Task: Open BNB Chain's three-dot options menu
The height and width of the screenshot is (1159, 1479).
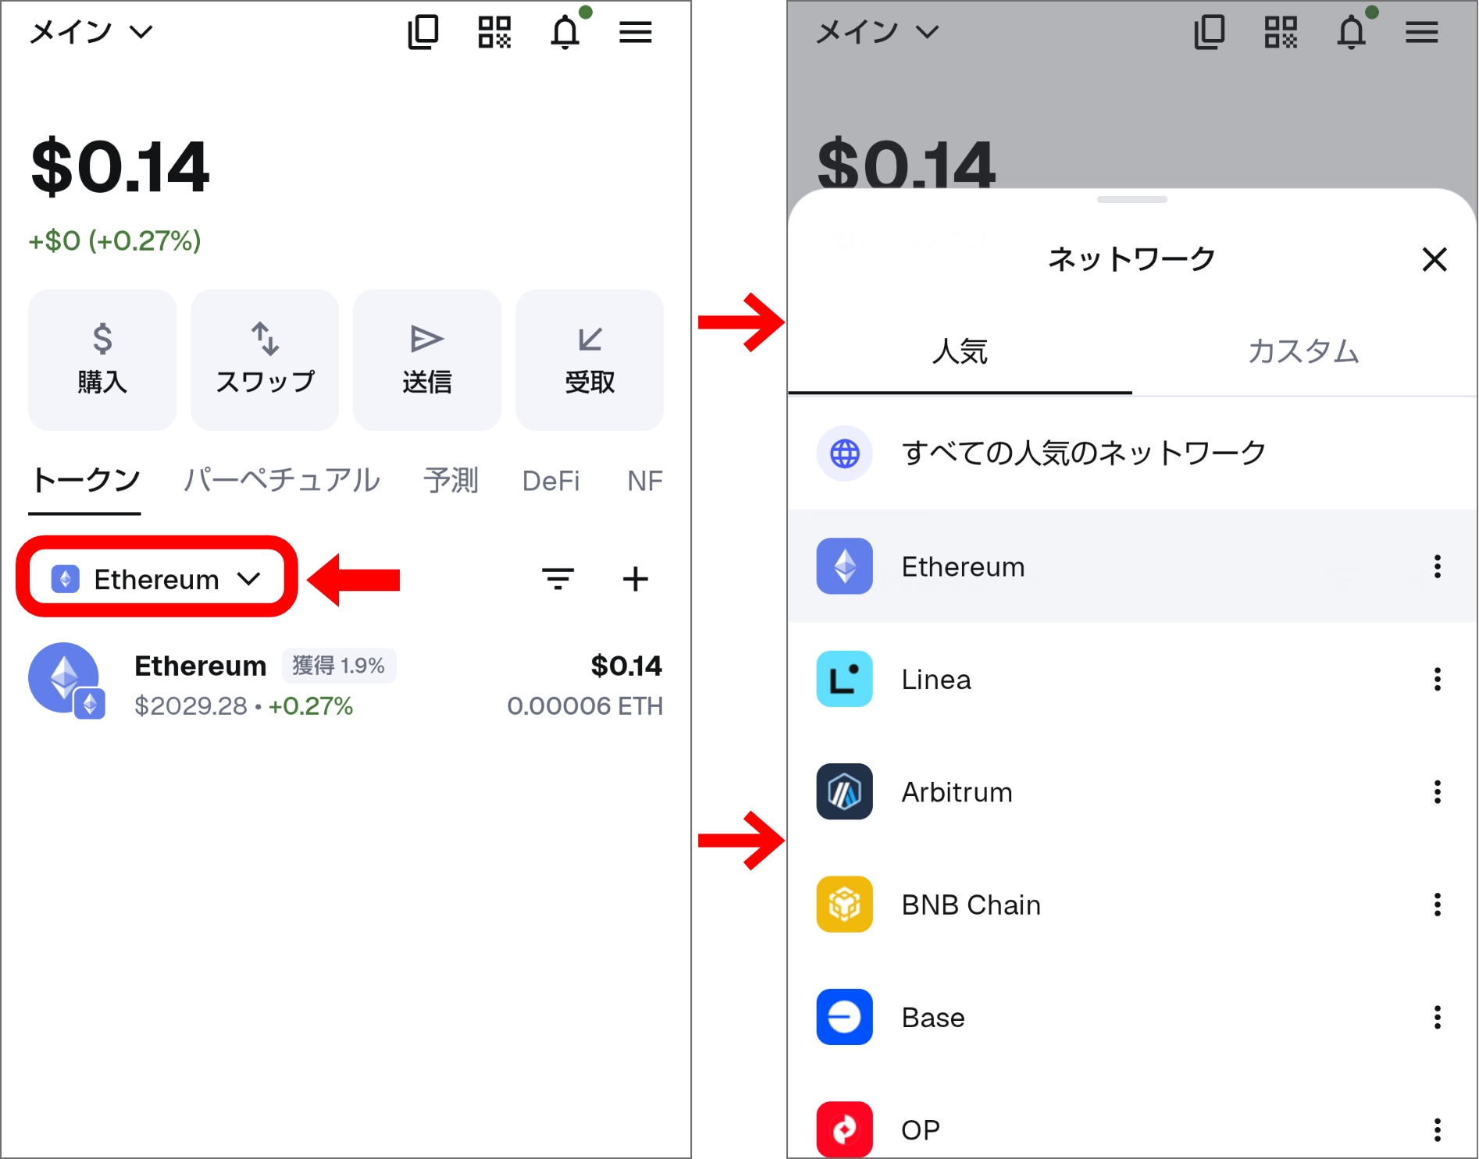Action: (x=1437, y=905)
